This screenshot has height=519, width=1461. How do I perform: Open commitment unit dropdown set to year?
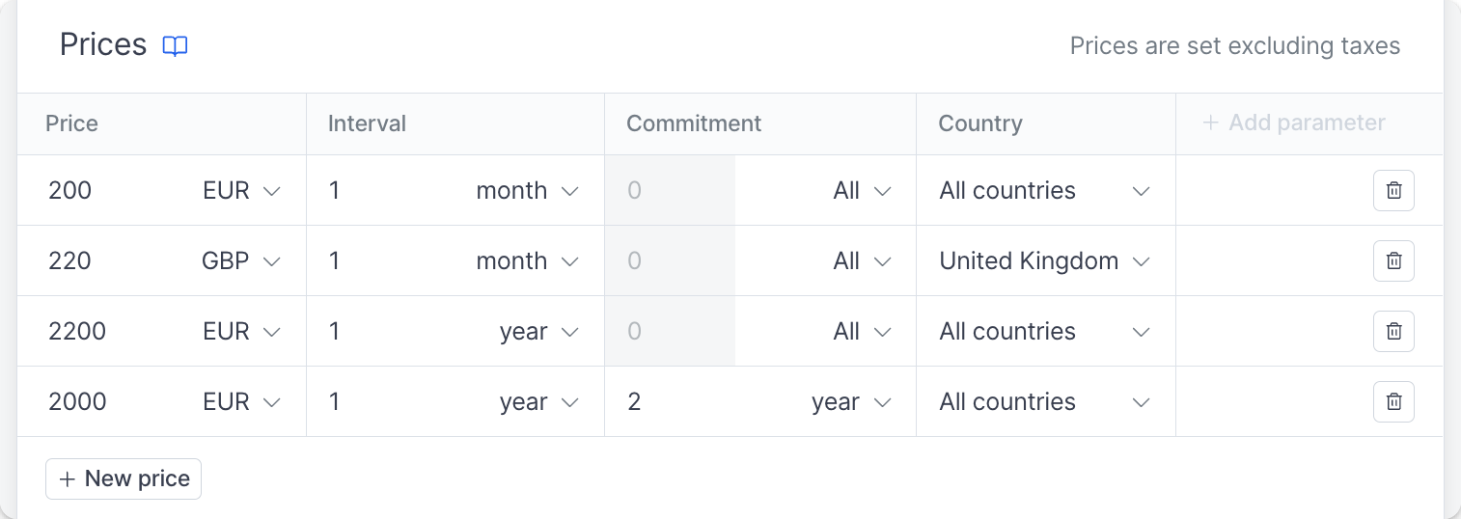point(850,401)
